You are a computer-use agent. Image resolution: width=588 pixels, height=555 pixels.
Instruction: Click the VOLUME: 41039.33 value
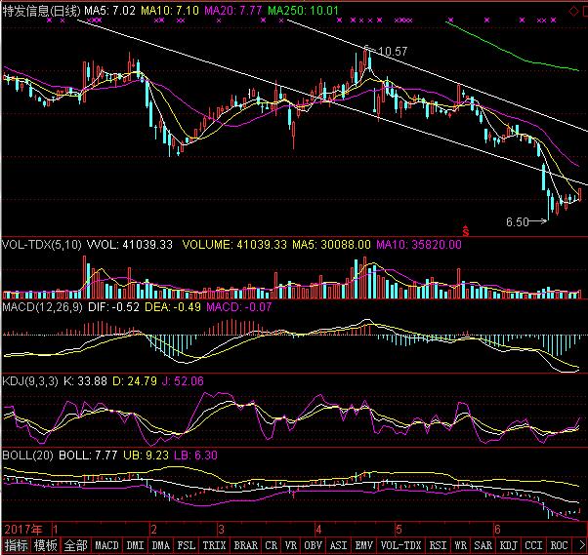pyautogui.click(x=234, y=245)
